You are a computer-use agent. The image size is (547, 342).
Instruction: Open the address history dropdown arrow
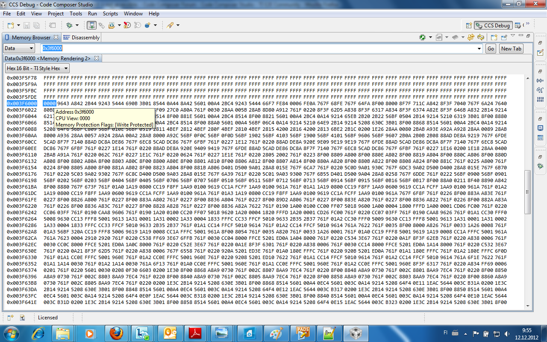point(479,48)
